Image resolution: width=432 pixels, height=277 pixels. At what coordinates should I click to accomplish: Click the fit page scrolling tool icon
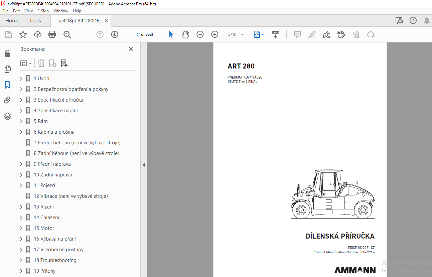[257, 34]
